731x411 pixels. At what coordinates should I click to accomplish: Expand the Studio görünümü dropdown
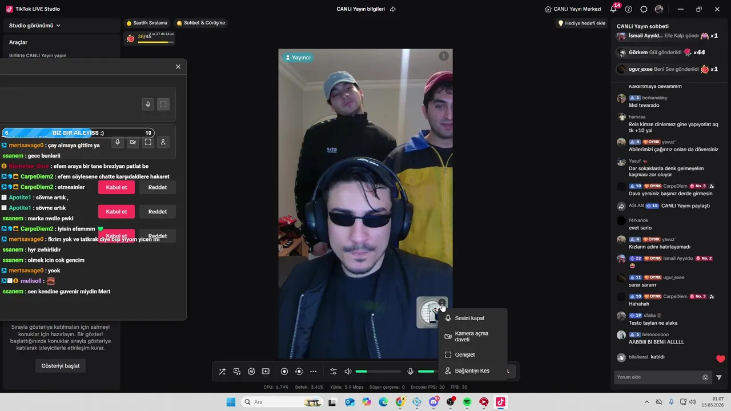(x=35, y=26)
